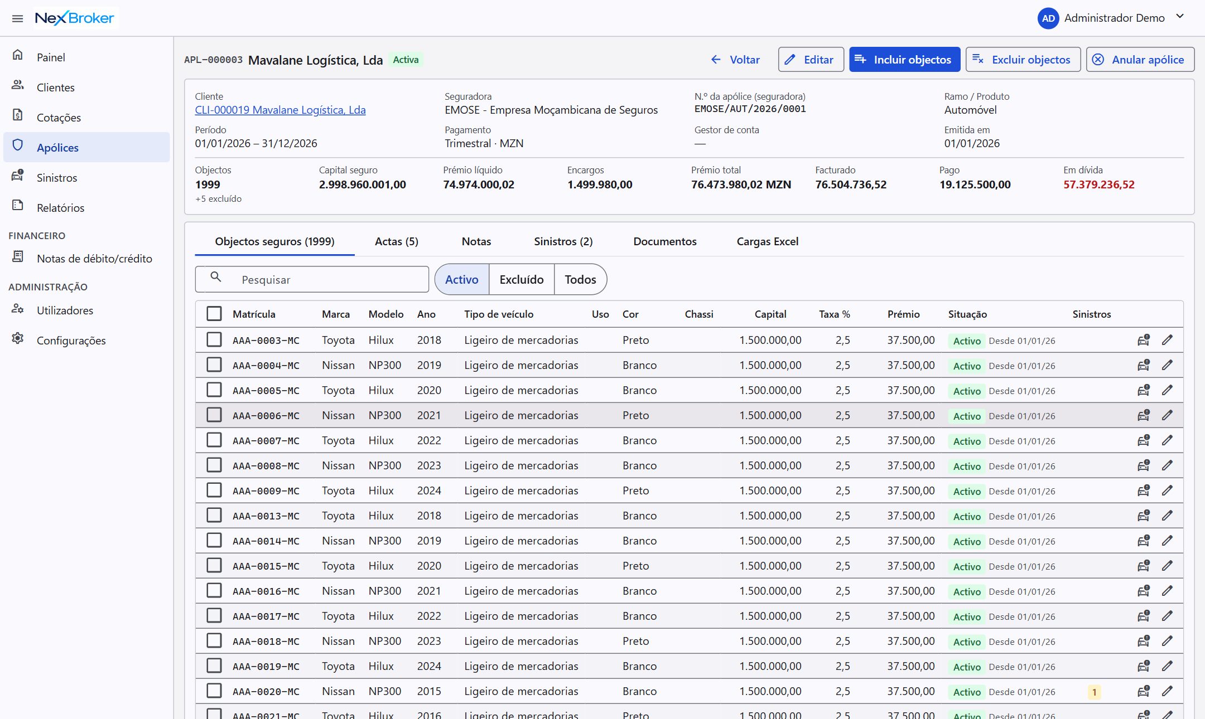Select the AAA-0005-MC row checkbox

(214, 390)
